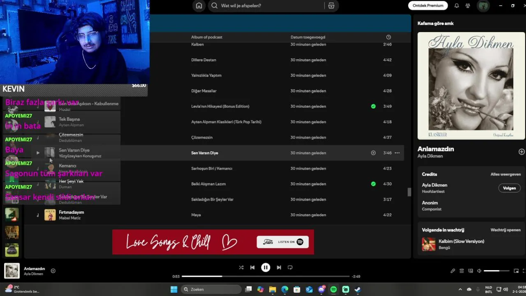This screenshot has height=296, width=526.
Task: Click the Ontdek Premium button
Action: click(428, 6)
